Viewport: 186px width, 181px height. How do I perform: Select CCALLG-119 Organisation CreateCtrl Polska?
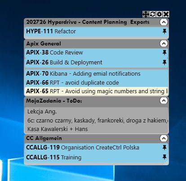point(96,148)
